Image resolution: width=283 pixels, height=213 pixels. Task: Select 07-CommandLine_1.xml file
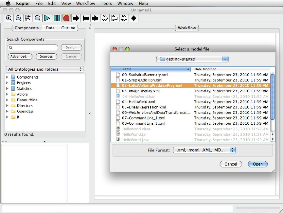190,118
